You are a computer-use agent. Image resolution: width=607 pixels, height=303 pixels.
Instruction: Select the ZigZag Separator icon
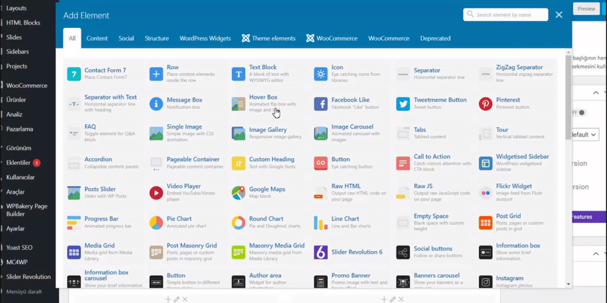tap(486, 74)
